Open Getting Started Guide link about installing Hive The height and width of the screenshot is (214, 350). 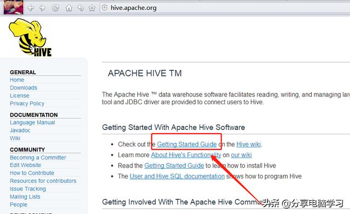point(174,165)
